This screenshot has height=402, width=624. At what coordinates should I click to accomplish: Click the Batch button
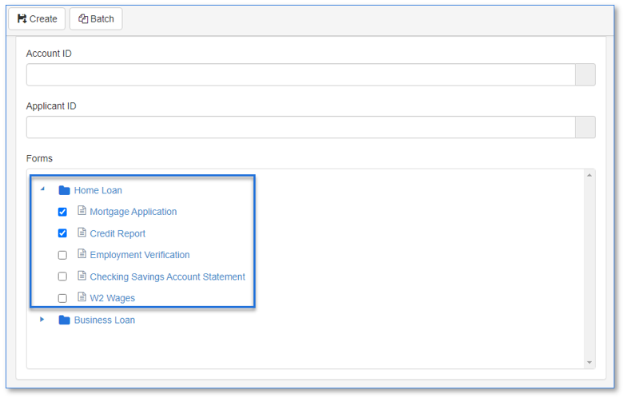(96, 18)
